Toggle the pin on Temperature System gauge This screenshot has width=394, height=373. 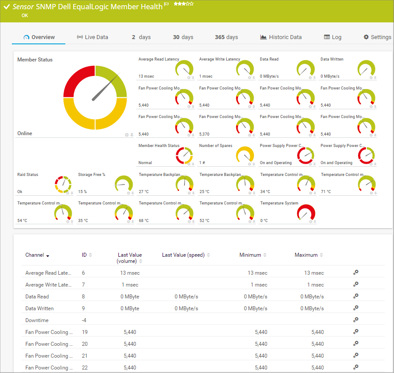click(315, 222)
